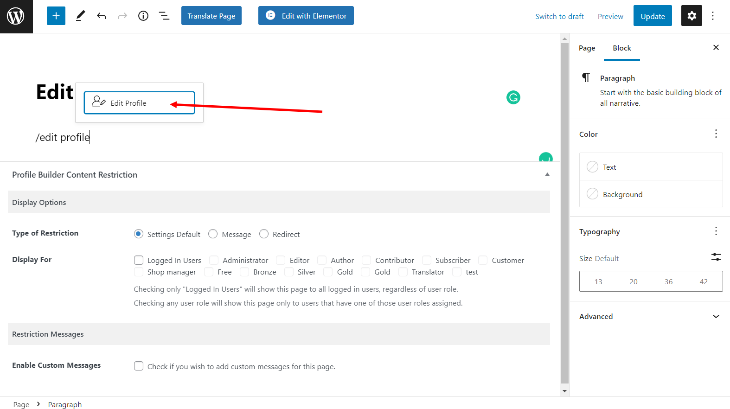
Task: Check the Administrator role box
Action: click(x=214, y=260)
